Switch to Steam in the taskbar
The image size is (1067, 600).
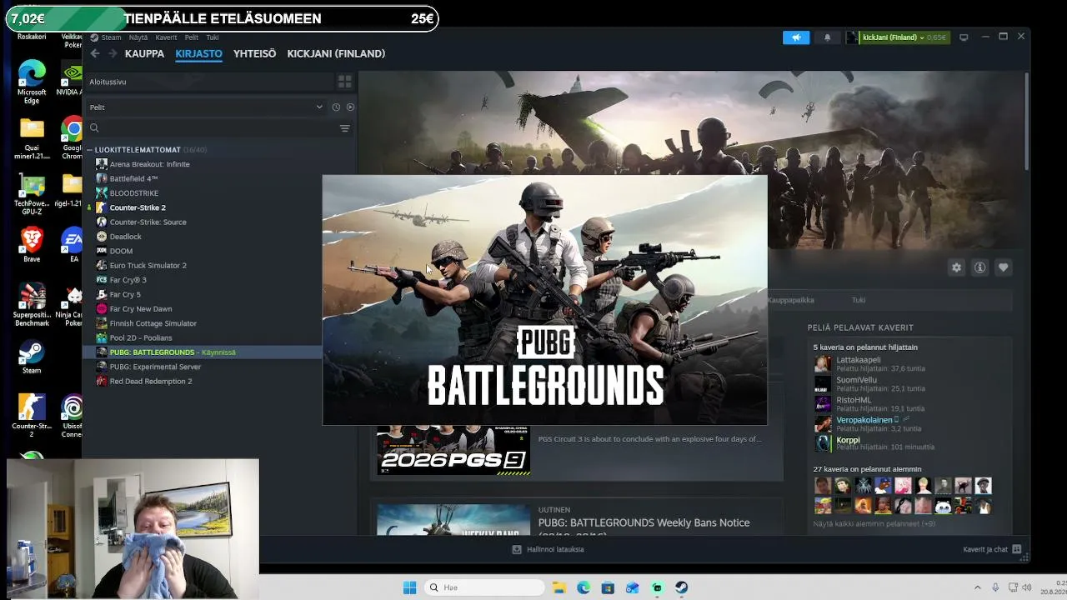pyautogui.click(x=681, y=587)
